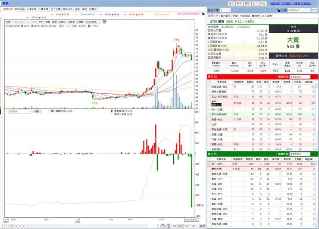
Task: Click the 日期 date input field
Action: tap(299, 10)
